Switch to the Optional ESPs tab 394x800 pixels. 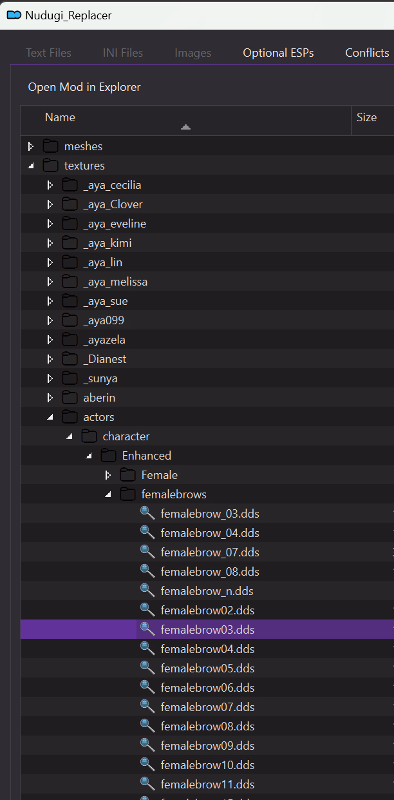coord(278,53)
